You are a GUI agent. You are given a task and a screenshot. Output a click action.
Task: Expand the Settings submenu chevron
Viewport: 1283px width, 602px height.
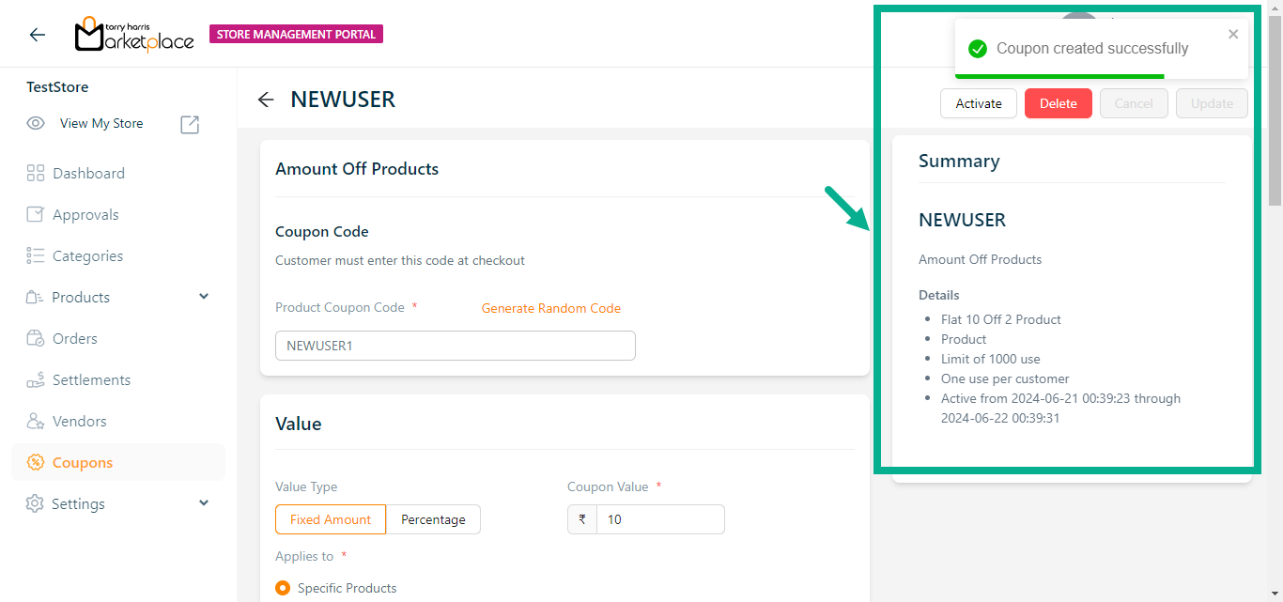(x=204, y=503)
